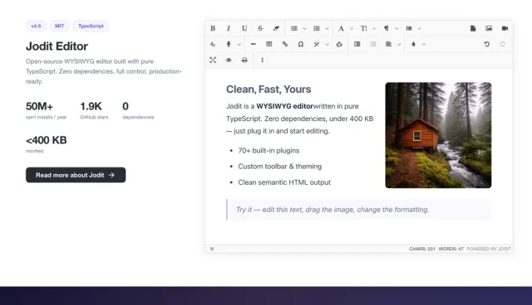Click the insert file icon
This screenshot has width=532, height=305.
(473, 28)
